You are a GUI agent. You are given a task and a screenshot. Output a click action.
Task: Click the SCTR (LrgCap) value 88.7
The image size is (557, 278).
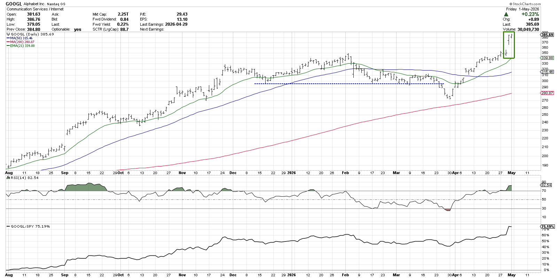[x=124, y=30]
